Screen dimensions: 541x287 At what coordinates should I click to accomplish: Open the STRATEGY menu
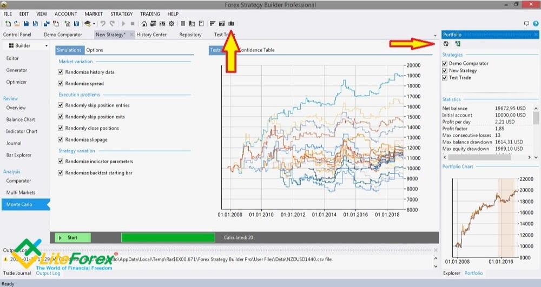(121, 14)
